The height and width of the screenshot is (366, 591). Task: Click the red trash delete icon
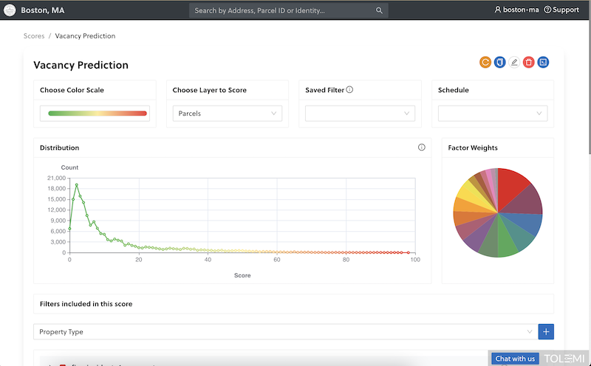[x=528, y=63]
